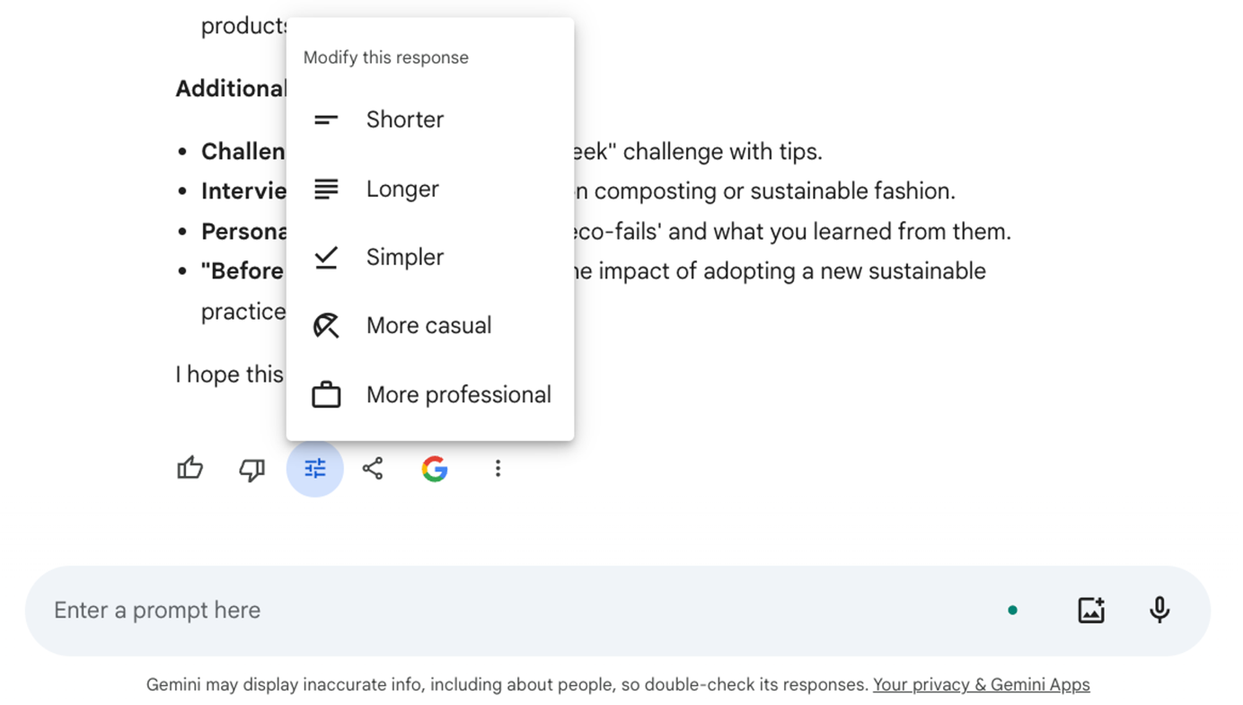Click the umbrella icon beside More casual
This screenshot has height=705, width=1243.
coord(326,325)
